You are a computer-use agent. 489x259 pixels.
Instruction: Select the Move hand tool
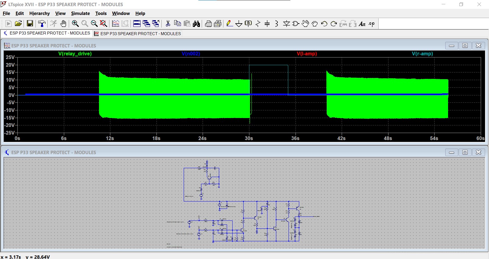(305, 24)
